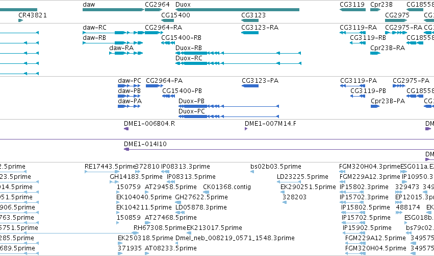434x256 pixels.
Task: Open the Cpr23B gene label
Action: 381,5
